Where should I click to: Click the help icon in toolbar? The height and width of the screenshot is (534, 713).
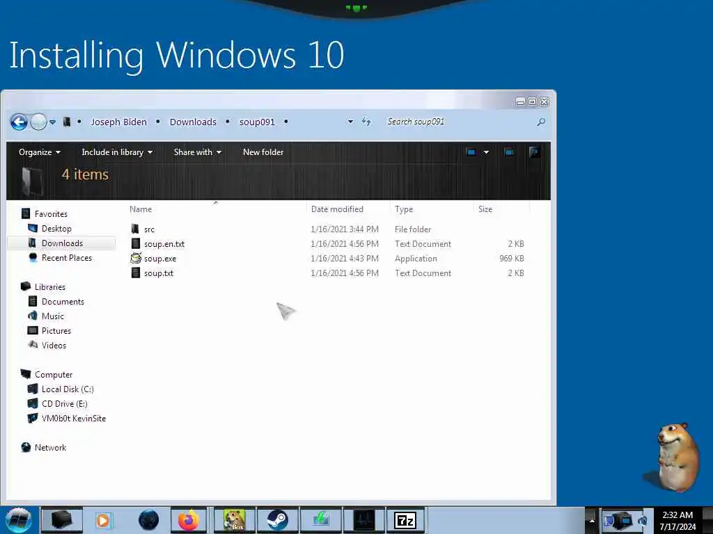pos(534,152)
